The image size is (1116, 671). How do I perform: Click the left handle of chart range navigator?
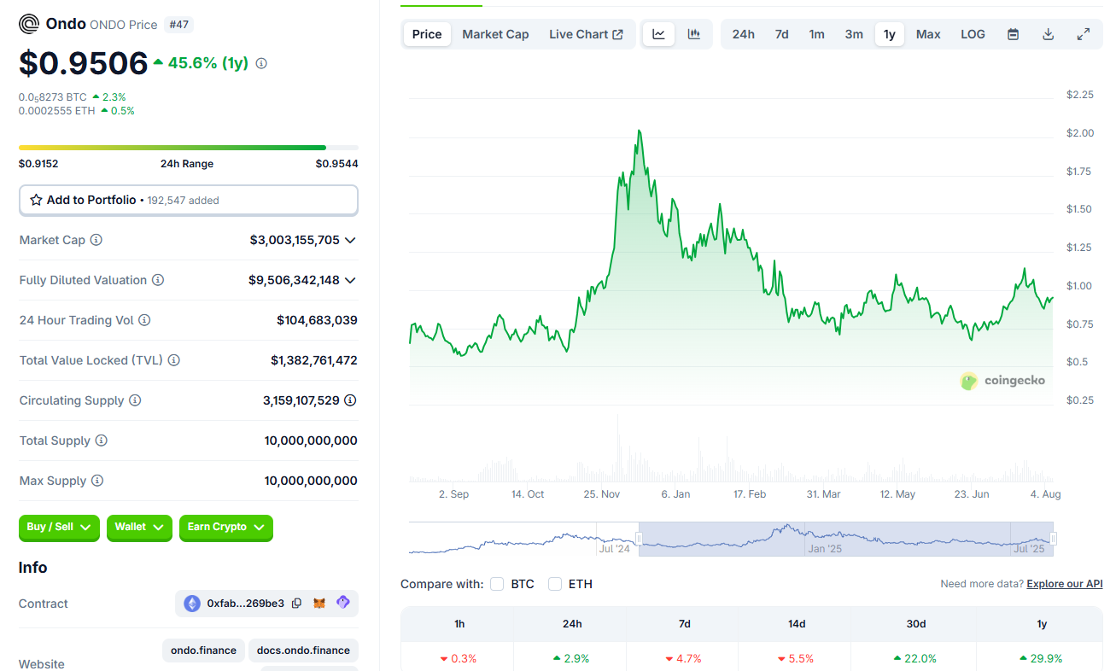point(639,539)
